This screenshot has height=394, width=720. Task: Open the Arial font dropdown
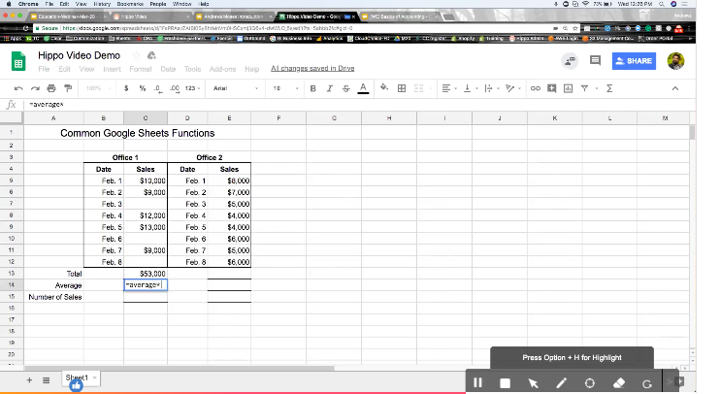(235, 88)
